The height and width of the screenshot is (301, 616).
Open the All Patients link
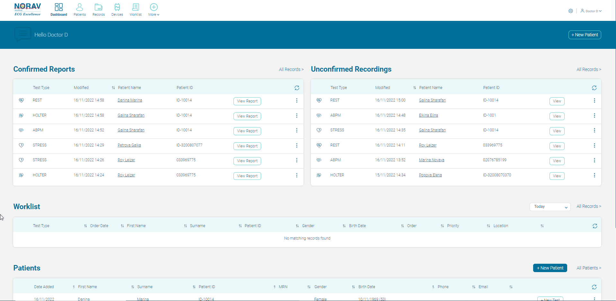point(589,268)
